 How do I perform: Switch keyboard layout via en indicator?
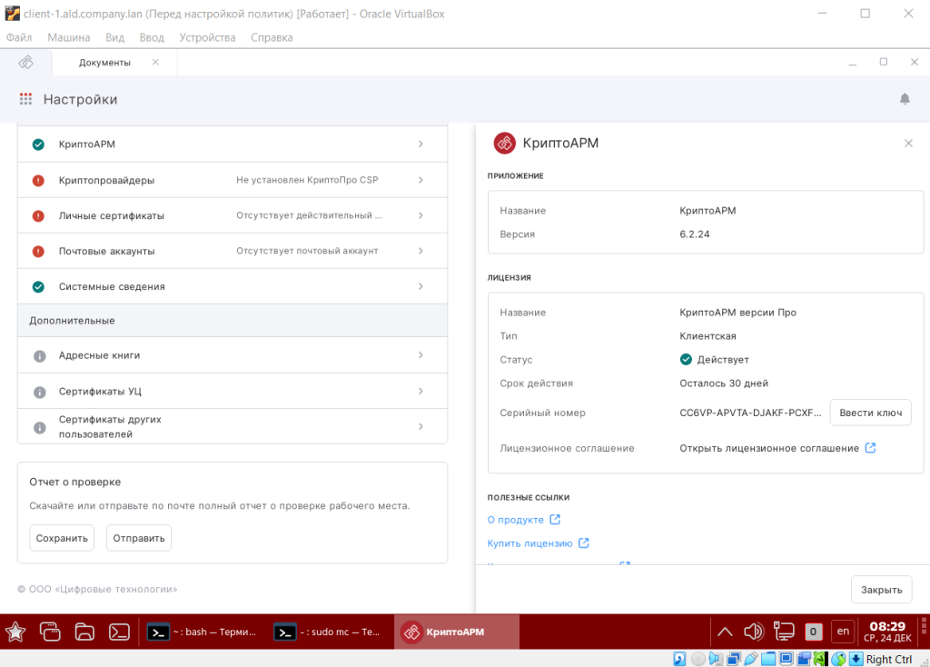pos(843,632)
